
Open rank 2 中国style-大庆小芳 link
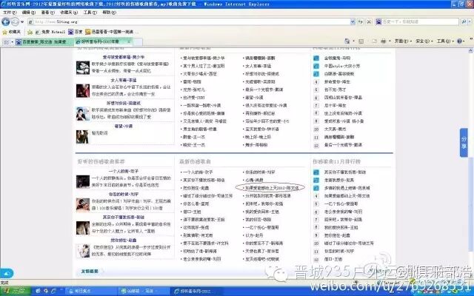[342, 66]
